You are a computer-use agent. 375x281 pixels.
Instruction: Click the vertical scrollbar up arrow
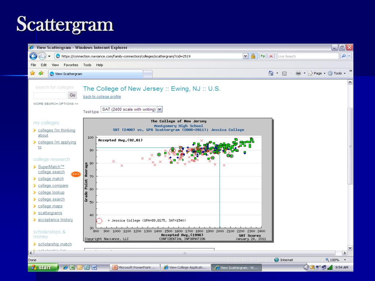click(350, 82)
